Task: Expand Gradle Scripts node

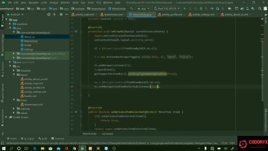Action: pos(7,117)
